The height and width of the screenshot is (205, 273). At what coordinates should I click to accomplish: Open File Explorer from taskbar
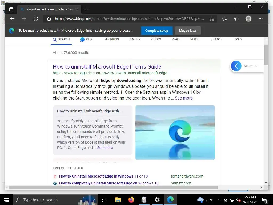coord(118,200)
